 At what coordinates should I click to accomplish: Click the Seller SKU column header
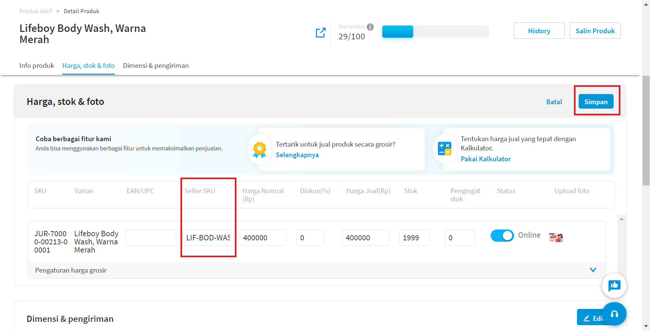200,191
